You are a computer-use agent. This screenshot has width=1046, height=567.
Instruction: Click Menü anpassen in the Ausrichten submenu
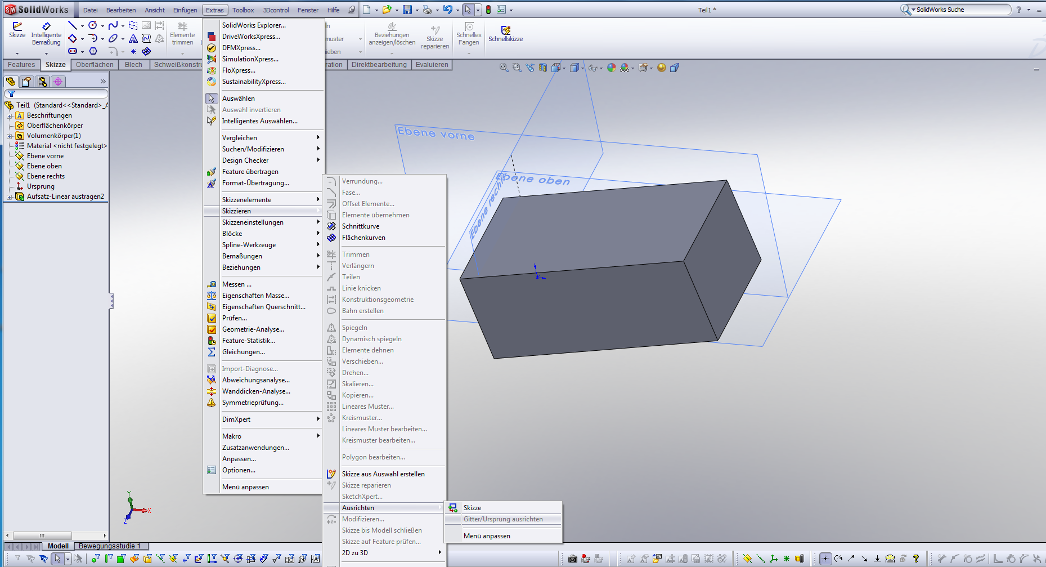coord(487,536)
